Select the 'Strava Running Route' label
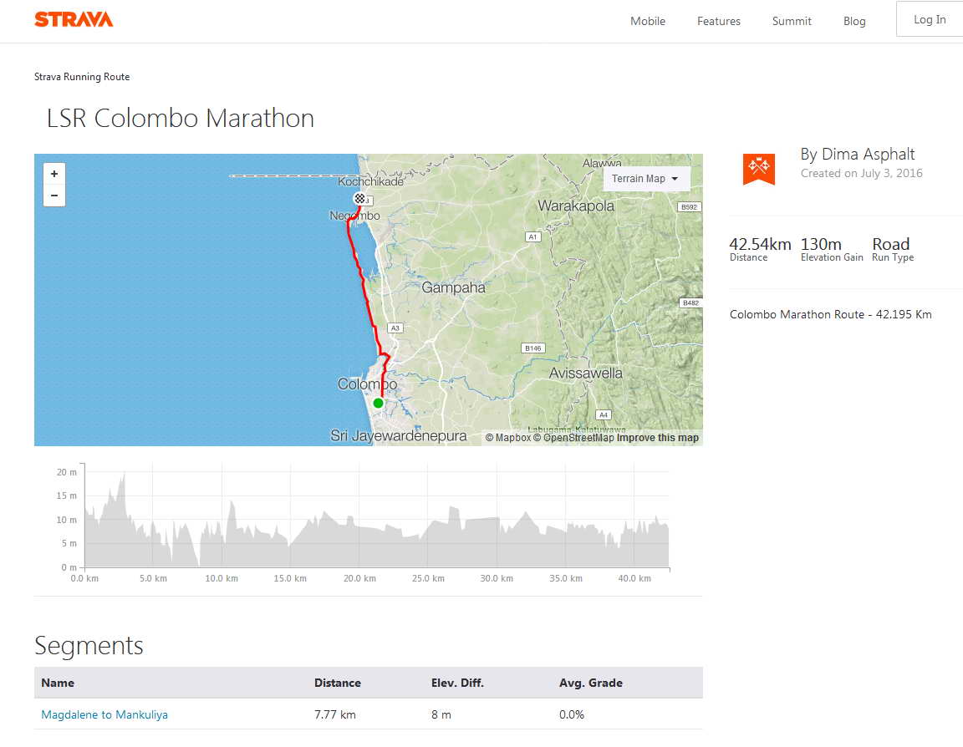The image size is (963, 747). pos(82,77)
